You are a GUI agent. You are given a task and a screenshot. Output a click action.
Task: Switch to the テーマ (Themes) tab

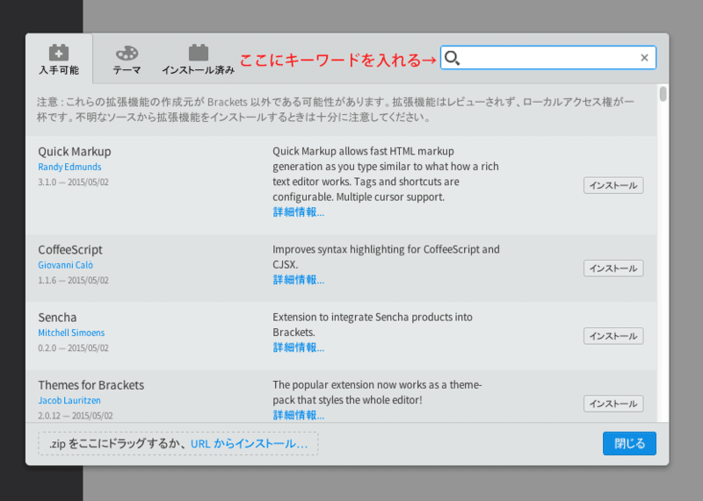pyautogui.click(x=127, y=59)
